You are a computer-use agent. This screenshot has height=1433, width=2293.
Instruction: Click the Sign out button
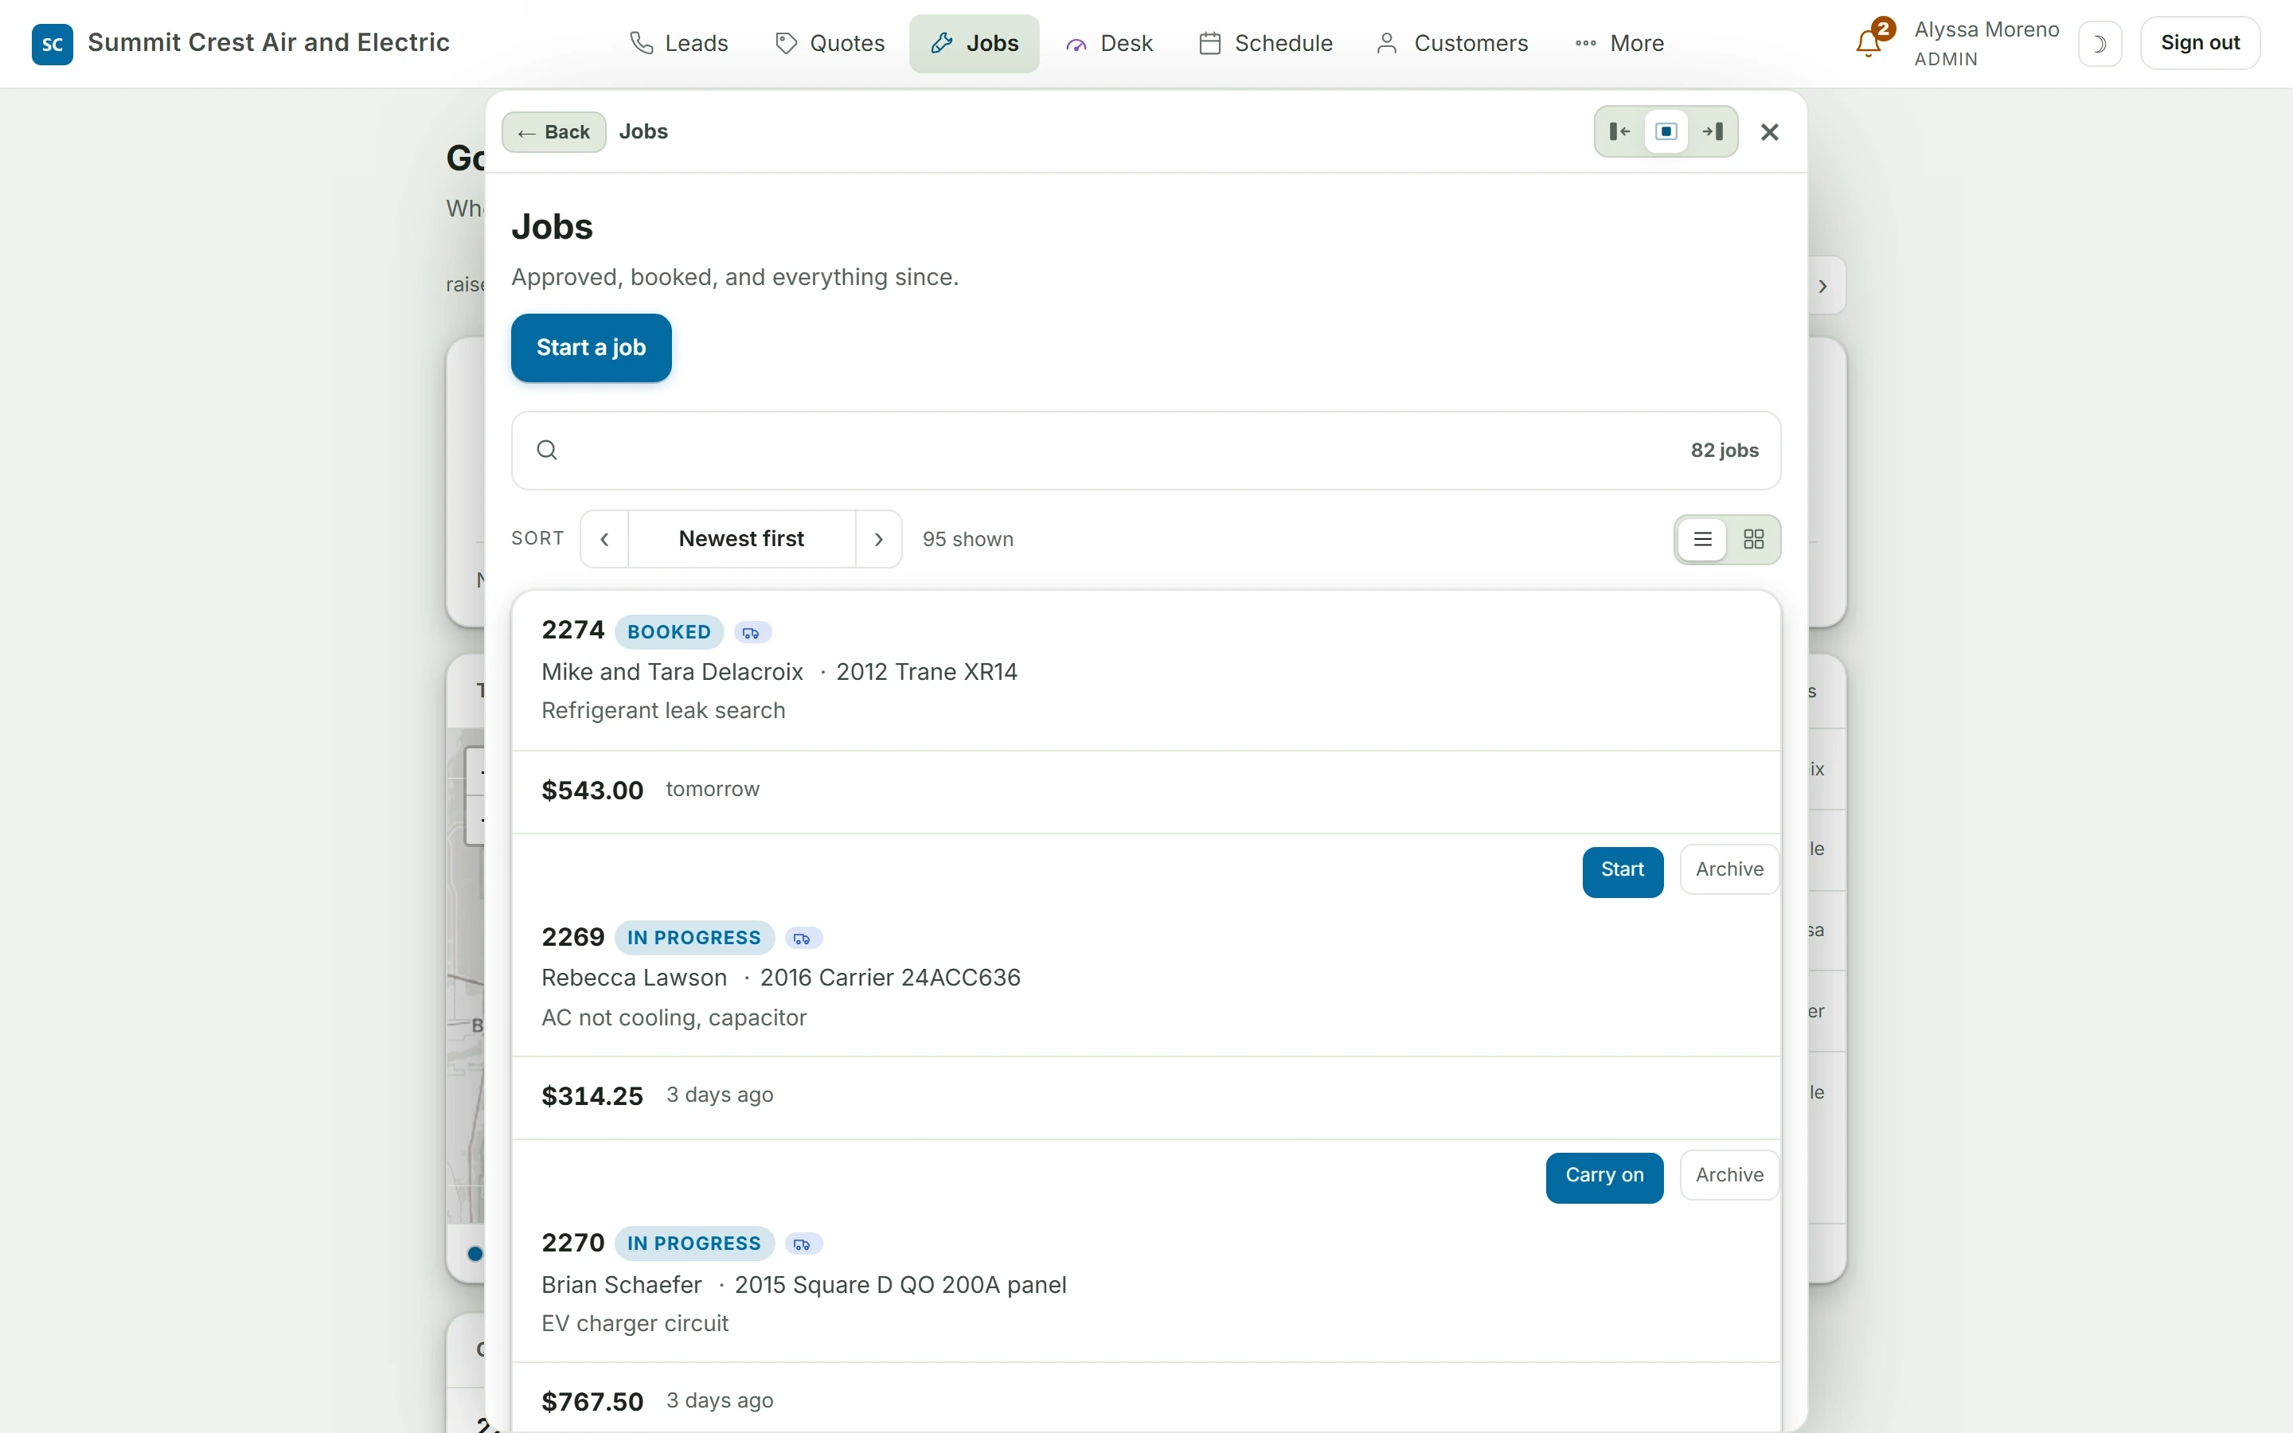(2200, 44)
